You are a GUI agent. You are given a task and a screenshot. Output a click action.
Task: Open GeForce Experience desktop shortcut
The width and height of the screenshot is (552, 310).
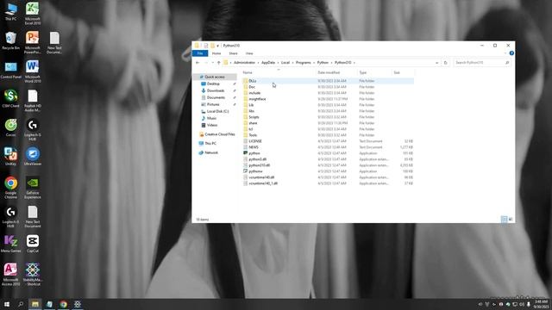coord(33,188)
